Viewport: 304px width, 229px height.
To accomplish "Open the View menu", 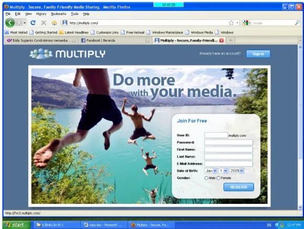I will 28,14.
